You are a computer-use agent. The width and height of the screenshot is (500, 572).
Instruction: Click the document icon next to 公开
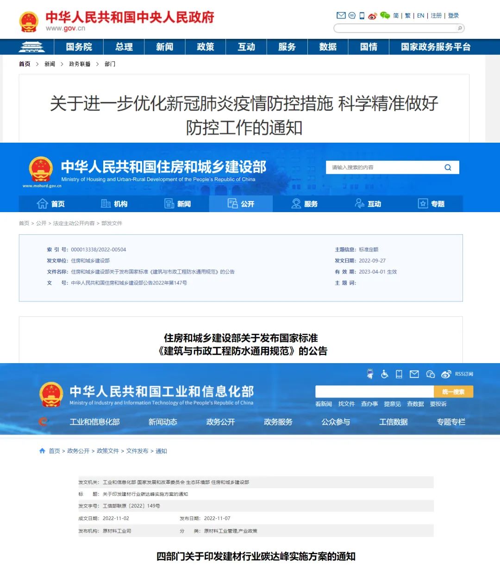[232, 204]
